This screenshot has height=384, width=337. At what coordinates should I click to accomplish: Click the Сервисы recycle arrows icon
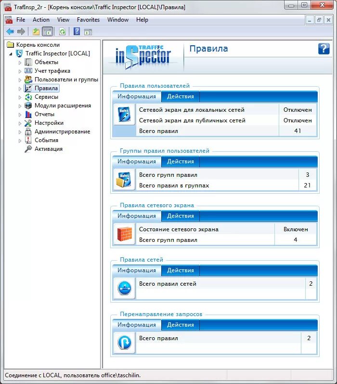point(28,97)
